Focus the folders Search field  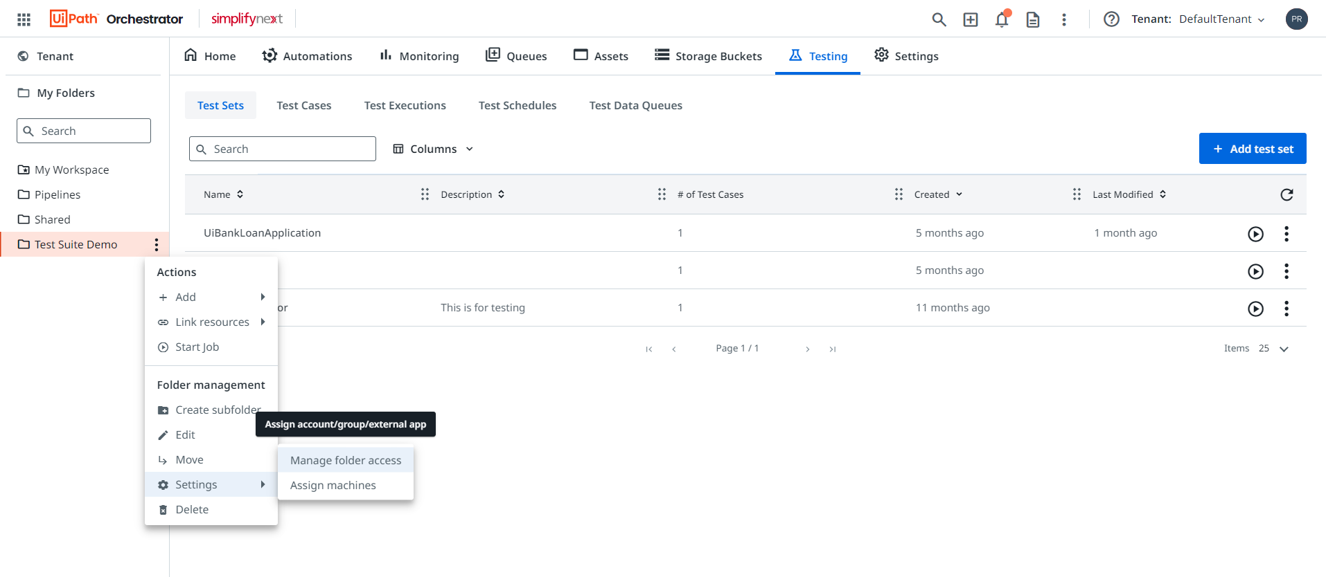(84, 131)
